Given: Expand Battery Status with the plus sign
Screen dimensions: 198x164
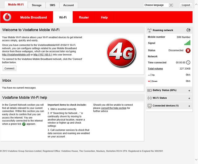Looking at the screenshot, I should 189,91.
